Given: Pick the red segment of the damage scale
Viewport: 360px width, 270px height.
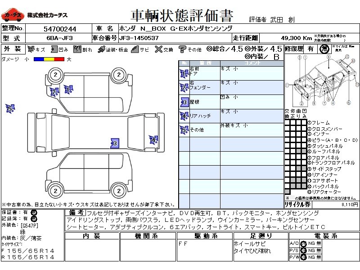Looking at the screenshot, I should (x=59, y=59).
